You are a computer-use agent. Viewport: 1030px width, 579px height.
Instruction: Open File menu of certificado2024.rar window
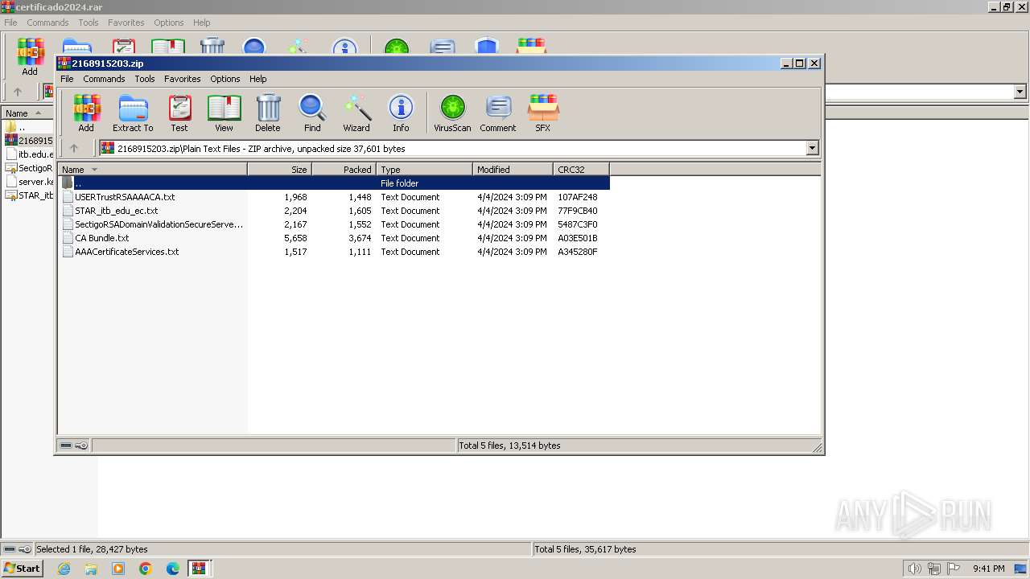10,23
